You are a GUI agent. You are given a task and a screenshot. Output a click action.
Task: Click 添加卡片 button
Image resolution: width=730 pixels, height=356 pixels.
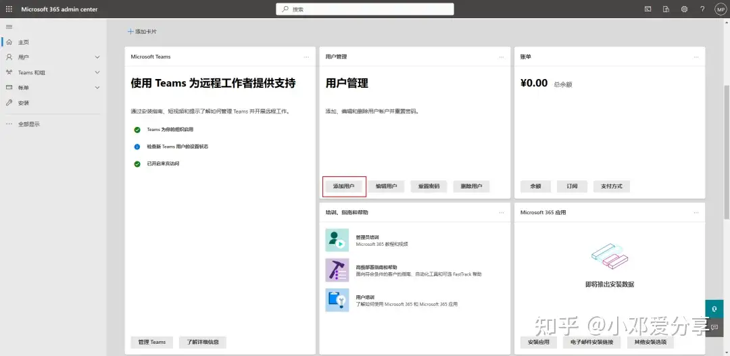[142, 32]
